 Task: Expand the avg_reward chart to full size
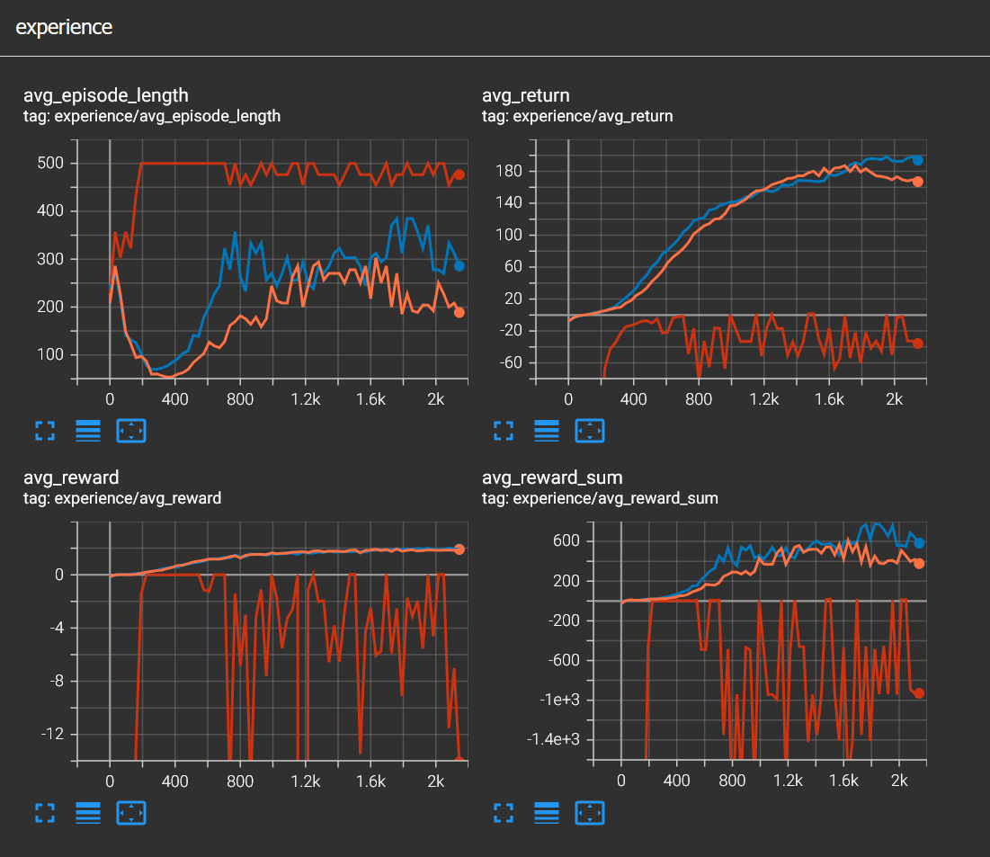coord(45,814)
